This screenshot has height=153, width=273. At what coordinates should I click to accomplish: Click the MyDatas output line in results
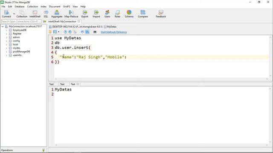63,90
